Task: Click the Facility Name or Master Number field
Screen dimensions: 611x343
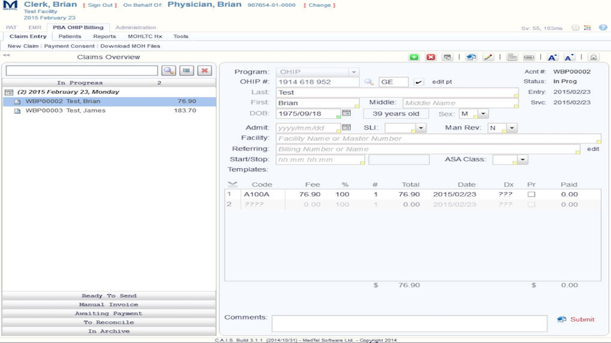Action: click(x=439, y=139)
